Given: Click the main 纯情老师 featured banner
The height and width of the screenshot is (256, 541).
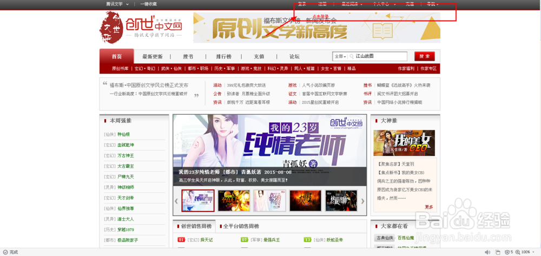Looking at the screenshot, I should click(270, 150).
